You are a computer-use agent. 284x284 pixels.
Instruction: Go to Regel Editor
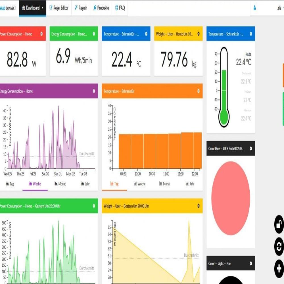(x=59, y=8)
